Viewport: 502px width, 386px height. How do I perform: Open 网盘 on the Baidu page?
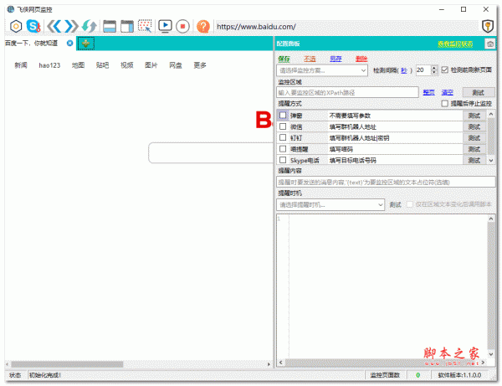tap(176, 65)
